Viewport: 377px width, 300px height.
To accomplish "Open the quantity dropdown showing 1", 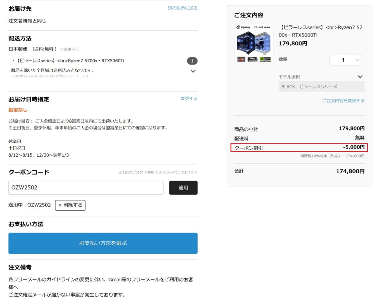I will click(345, 59).
